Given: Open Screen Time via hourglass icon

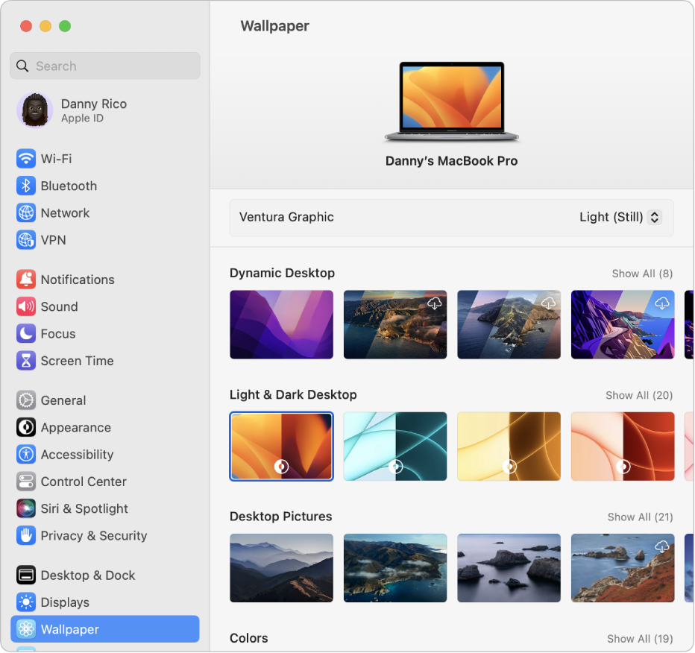Looking at the screenshot, I should [26, 361].
